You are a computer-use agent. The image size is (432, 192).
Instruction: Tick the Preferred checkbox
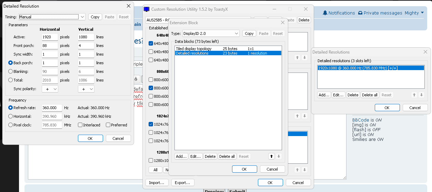[108, 125]
